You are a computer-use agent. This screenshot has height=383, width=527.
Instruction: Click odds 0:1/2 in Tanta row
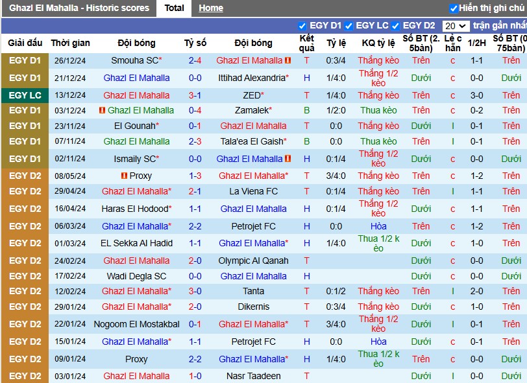(336, 291)
